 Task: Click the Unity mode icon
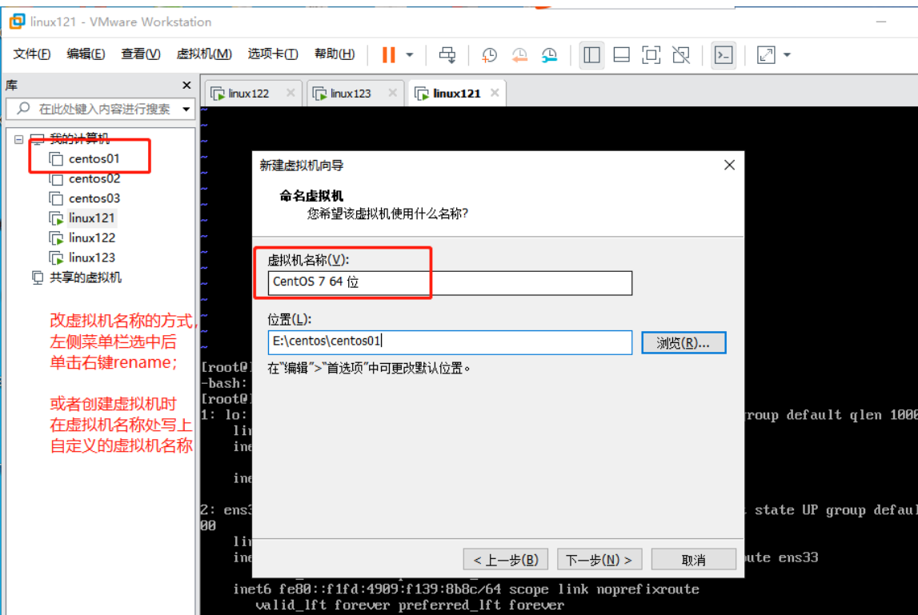pos(681,55)
